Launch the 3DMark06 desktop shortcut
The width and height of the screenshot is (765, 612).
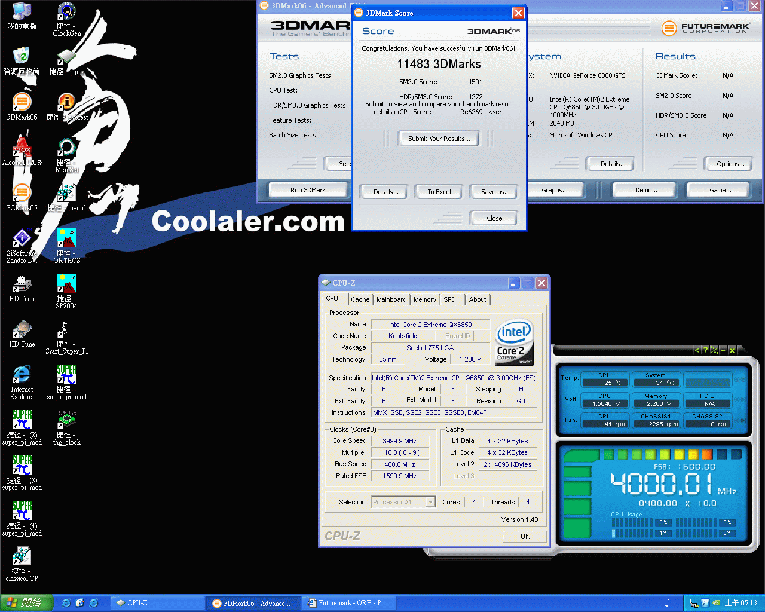[22, 107]
